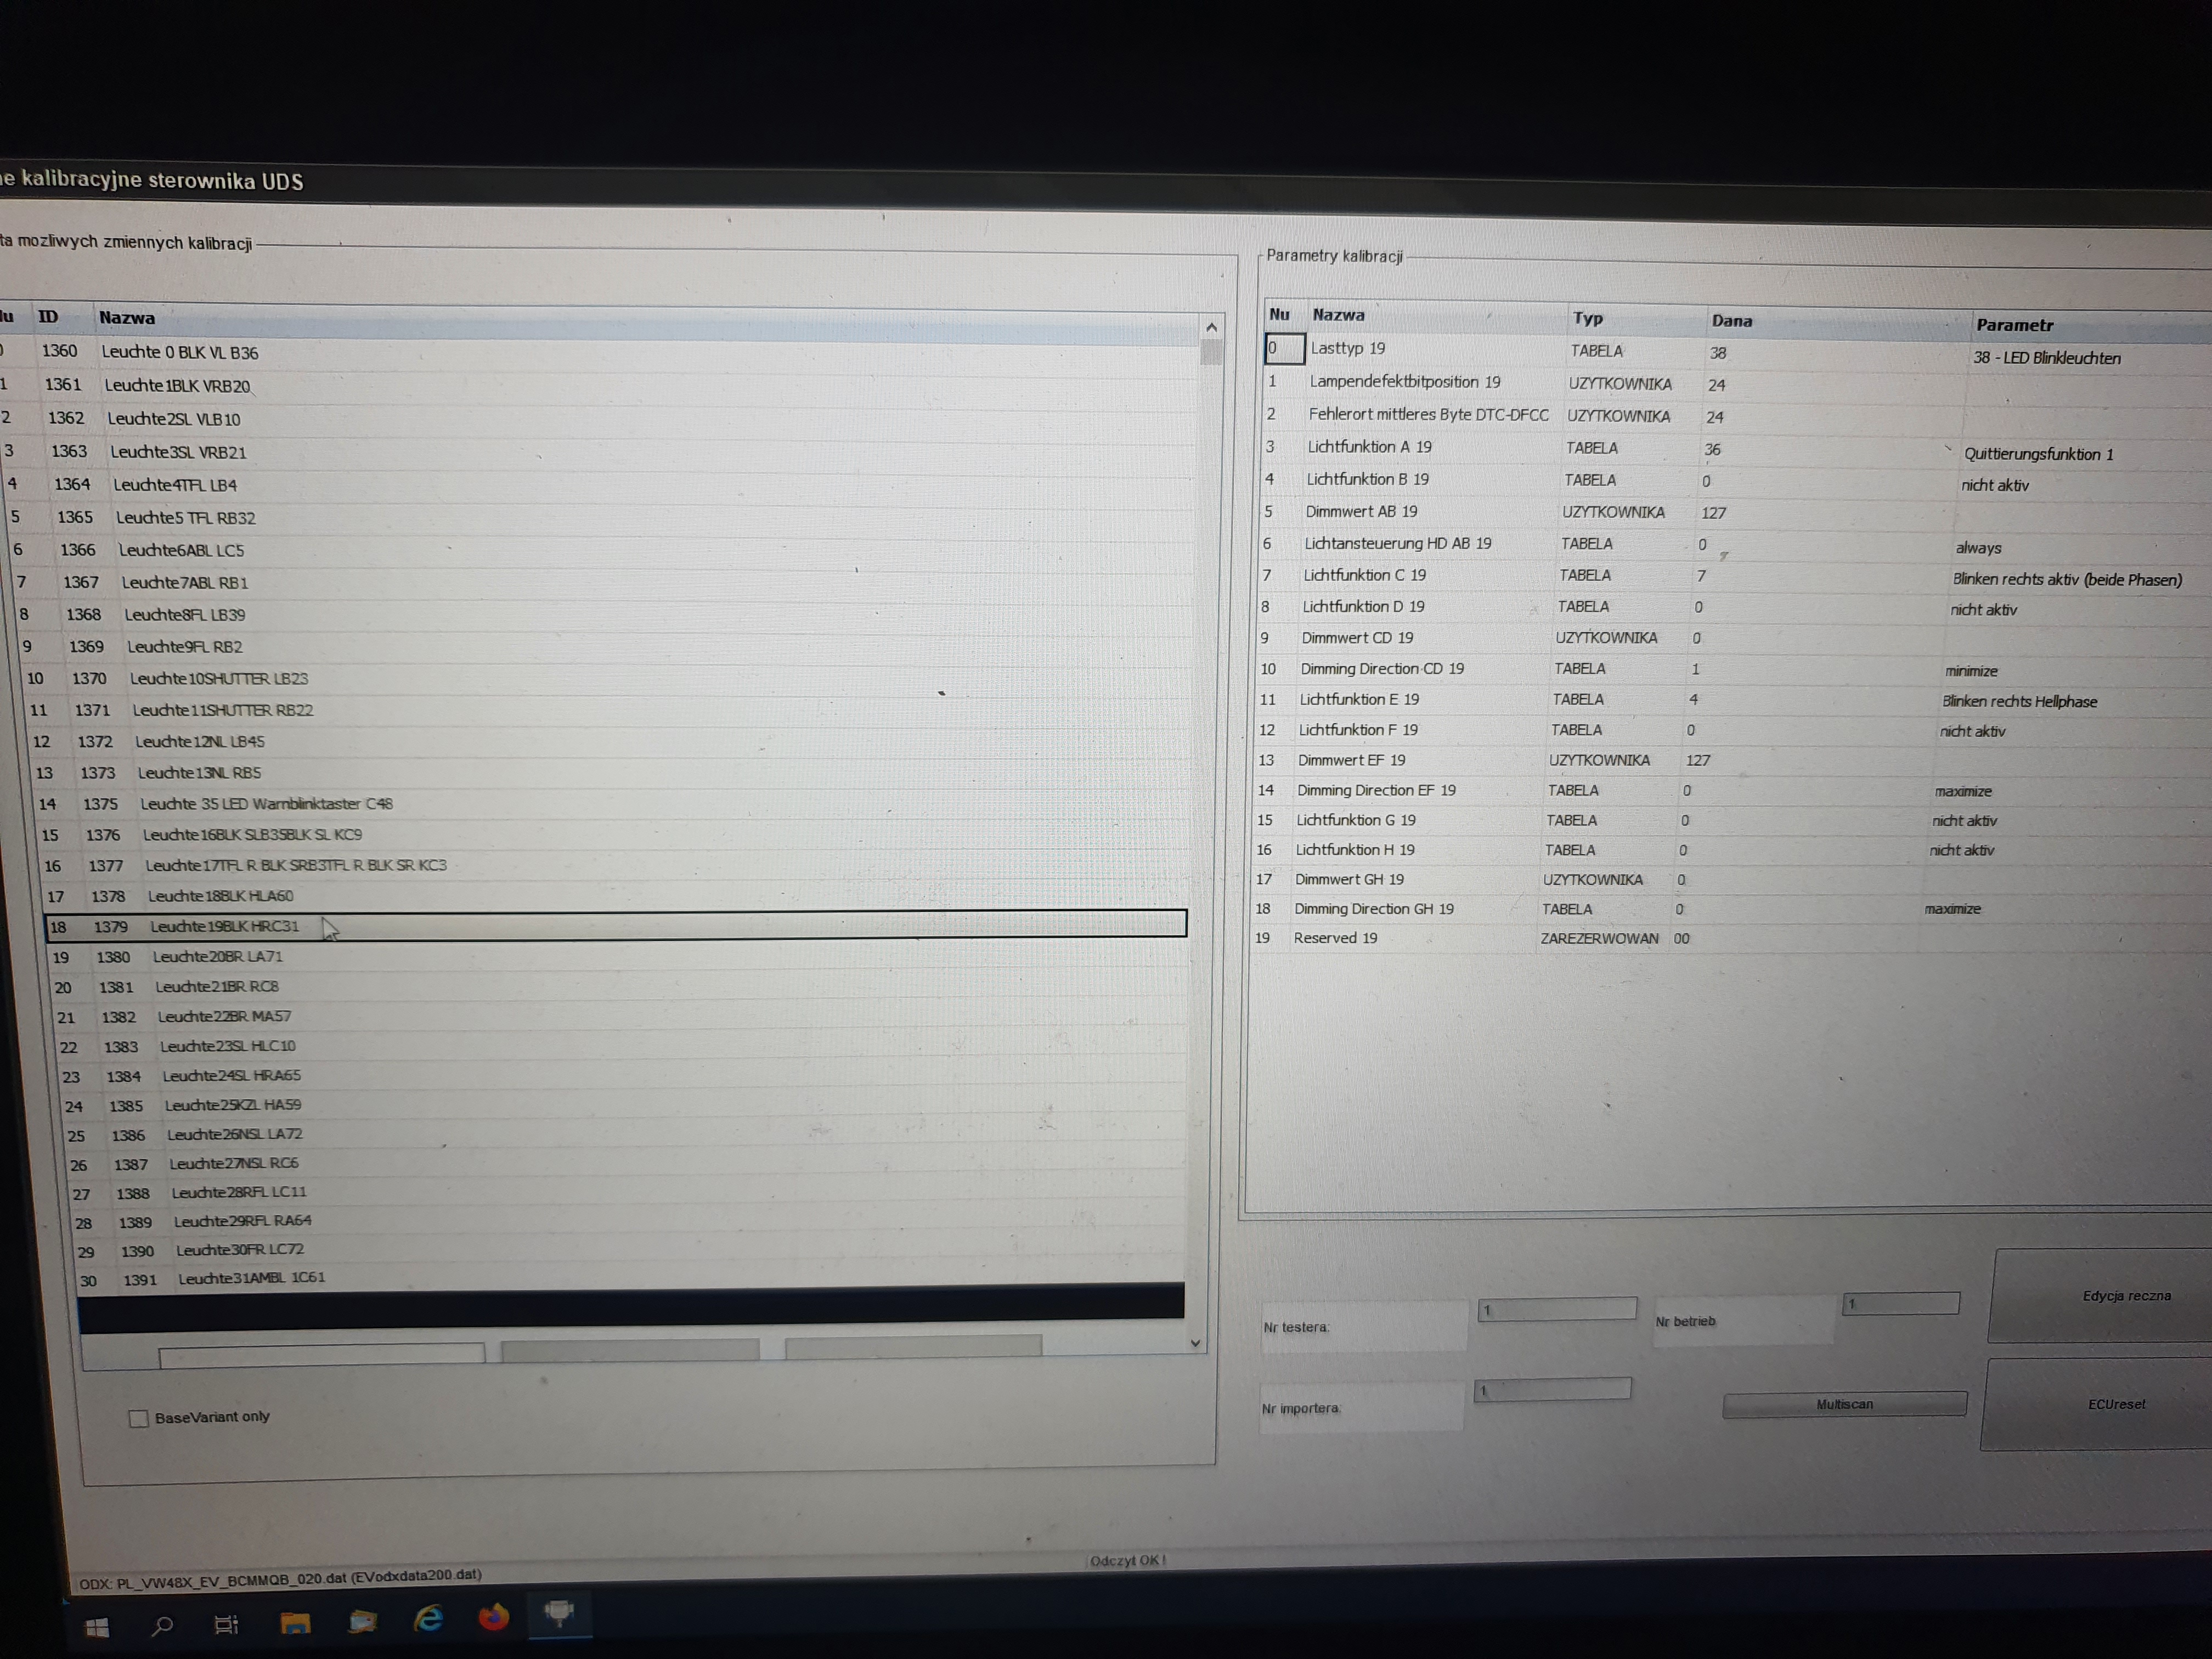Launch Internet Explorer from taskbar
This screenshot has width=2212, height=1659.
(429, 1618)
